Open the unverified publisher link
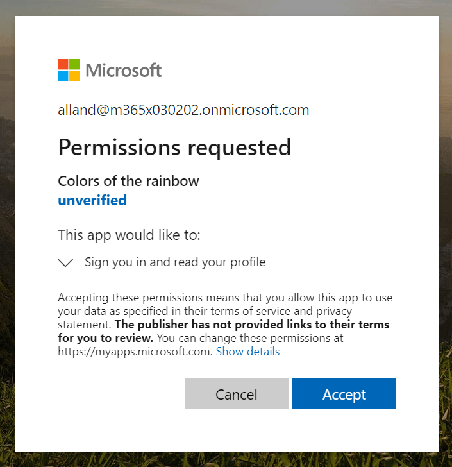 (92, 200)
